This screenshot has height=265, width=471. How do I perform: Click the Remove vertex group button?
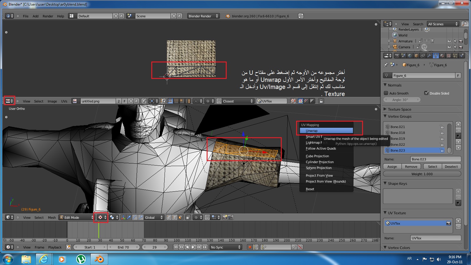[x=411, y=166]
